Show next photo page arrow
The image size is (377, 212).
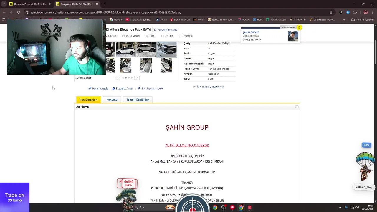pyautogui.click(x=137, y=78)
